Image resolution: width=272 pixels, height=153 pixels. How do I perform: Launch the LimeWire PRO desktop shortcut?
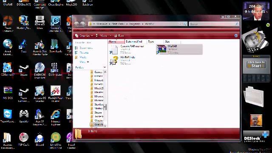[x=56, y=141]
